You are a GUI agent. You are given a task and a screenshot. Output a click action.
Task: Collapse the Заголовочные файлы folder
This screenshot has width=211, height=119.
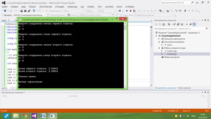(159, 42)
